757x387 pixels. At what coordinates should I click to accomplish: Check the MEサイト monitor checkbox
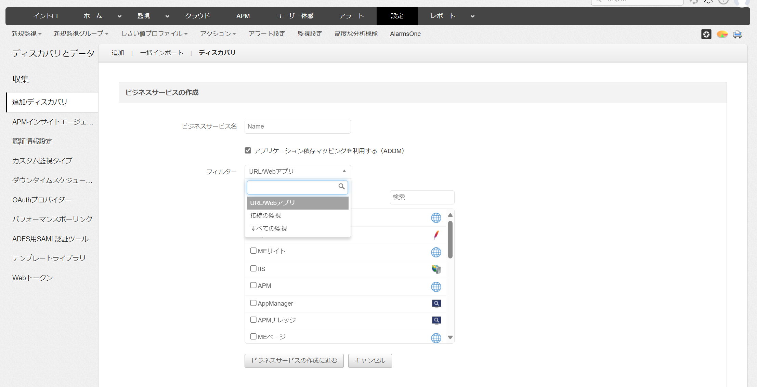(x=253, y=251)
